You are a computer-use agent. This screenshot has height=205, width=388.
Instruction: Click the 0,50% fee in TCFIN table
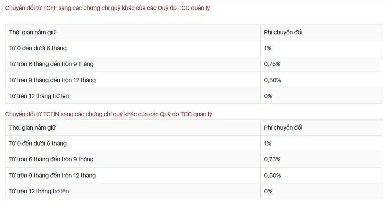272,175
